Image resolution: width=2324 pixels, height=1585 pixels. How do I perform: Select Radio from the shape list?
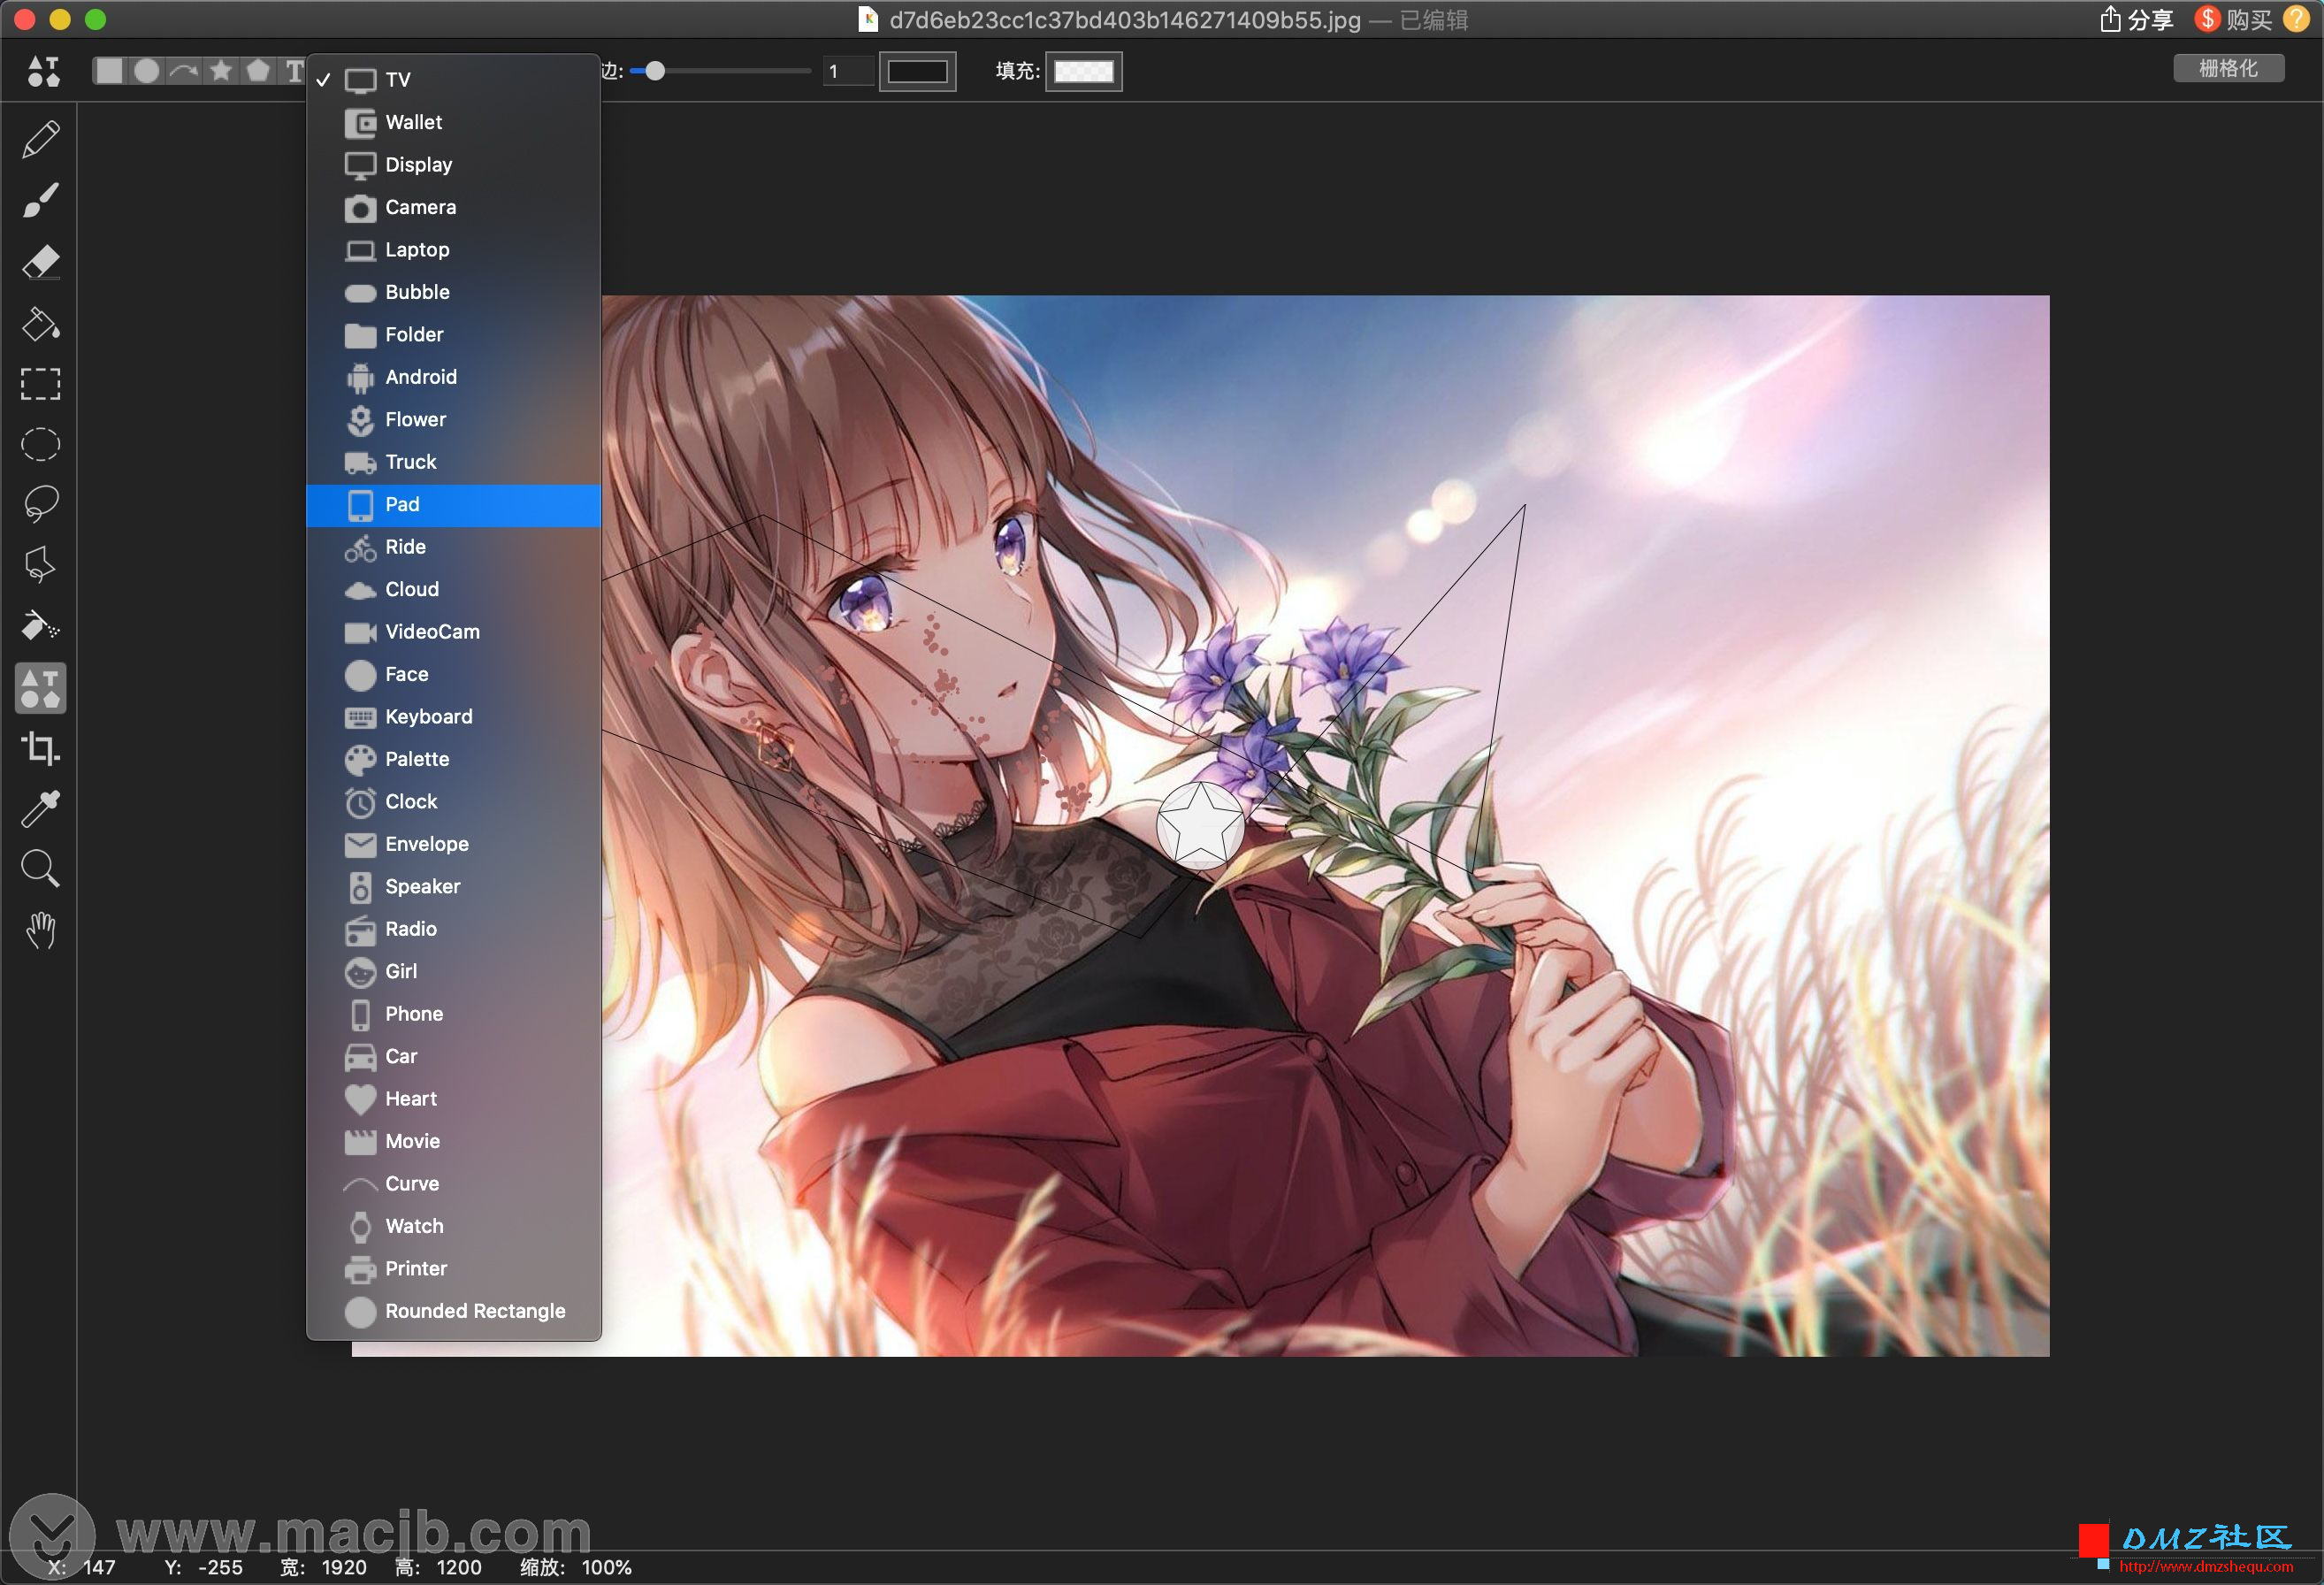(453, 930)
